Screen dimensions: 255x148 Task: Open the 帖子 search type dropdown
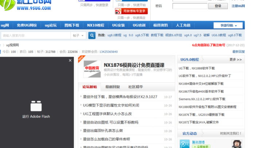click(x=78, y=35)
